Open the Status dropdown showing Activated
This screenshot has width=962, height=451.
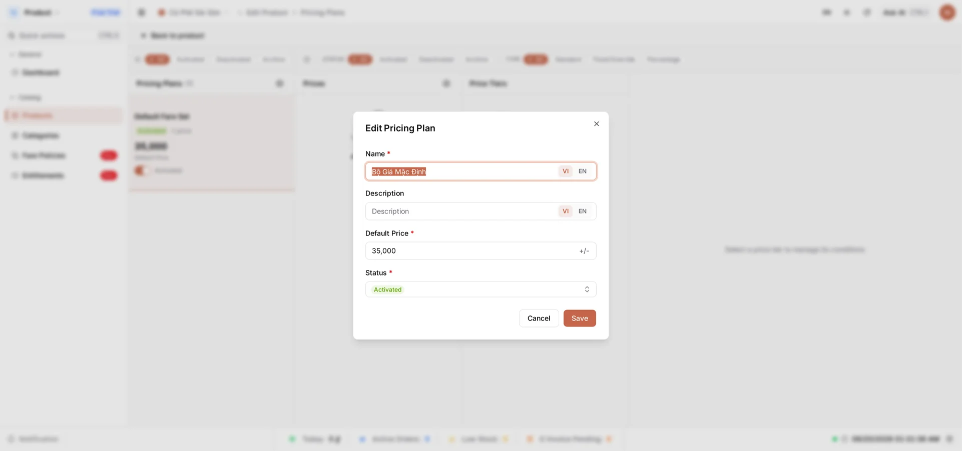(x=480, y=289)
